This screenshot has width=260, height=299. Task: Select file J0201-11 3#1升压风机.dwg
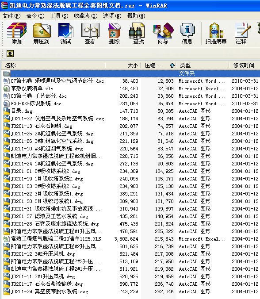coord(43,276)
